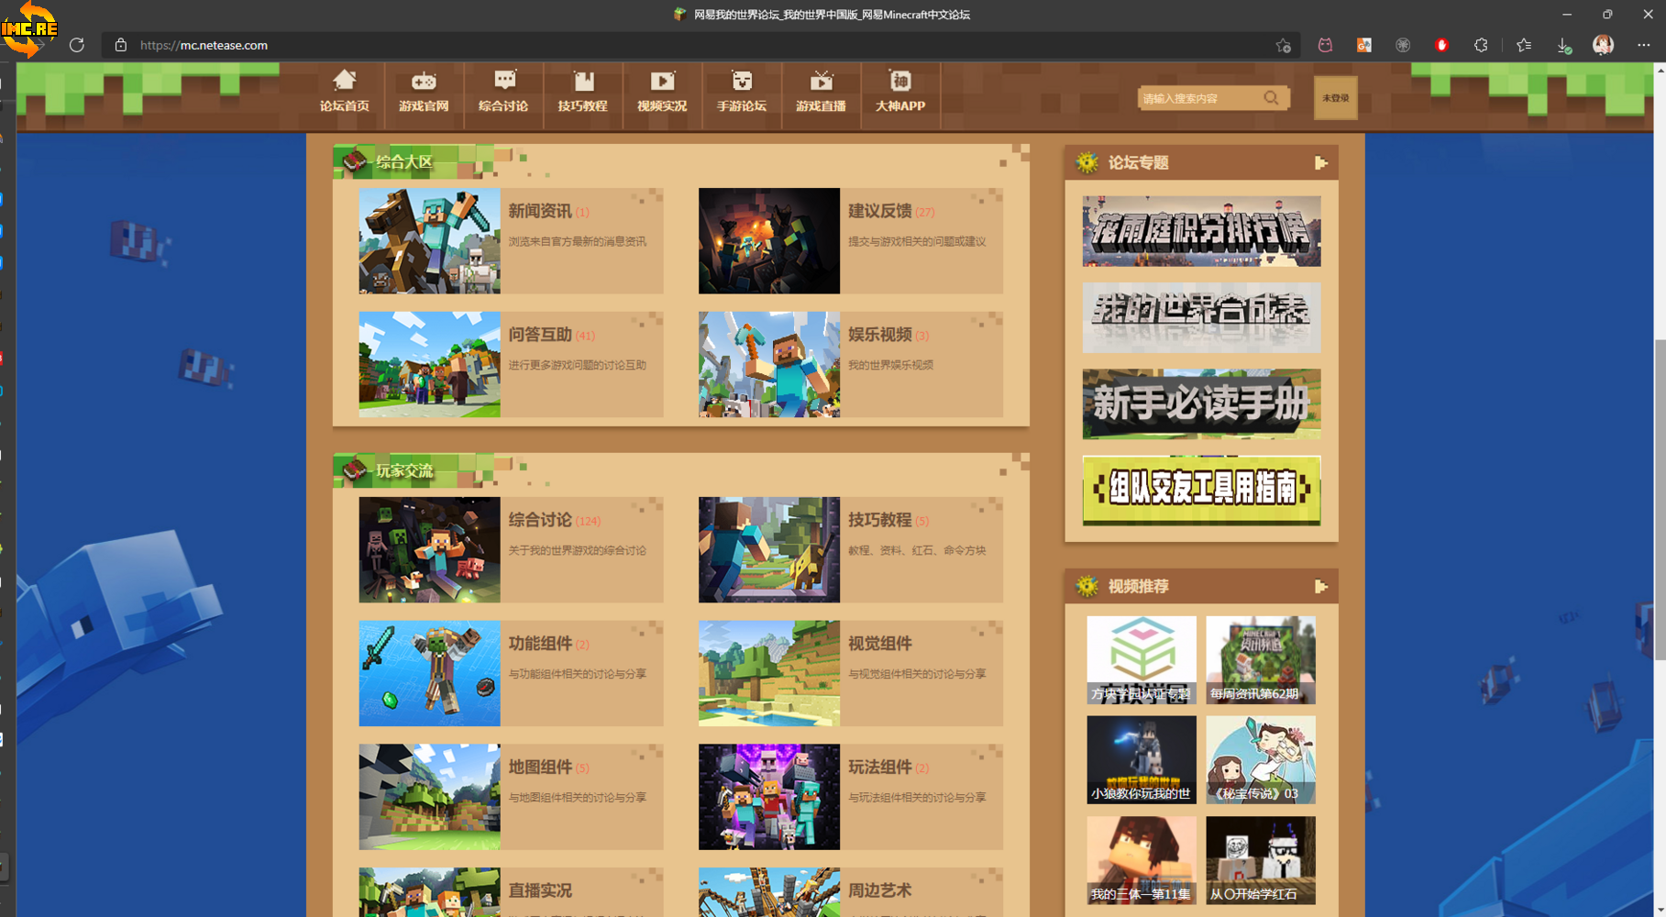The height and width of the screenshot is (917, 1666).
Task: Select the 综合讨论 chat bubble icon
Action: coord(503,82)
